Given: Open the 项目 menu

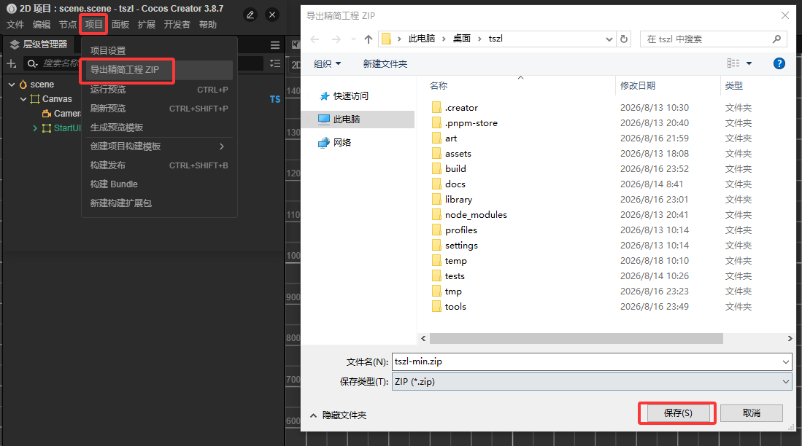Looking at the screenshot, I should coord(93,25).
